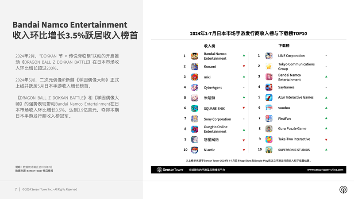The width and height of the screenshot is (354, 199).
Task: Click the Azur Interactive Games name
Action: tap(296, 97)
